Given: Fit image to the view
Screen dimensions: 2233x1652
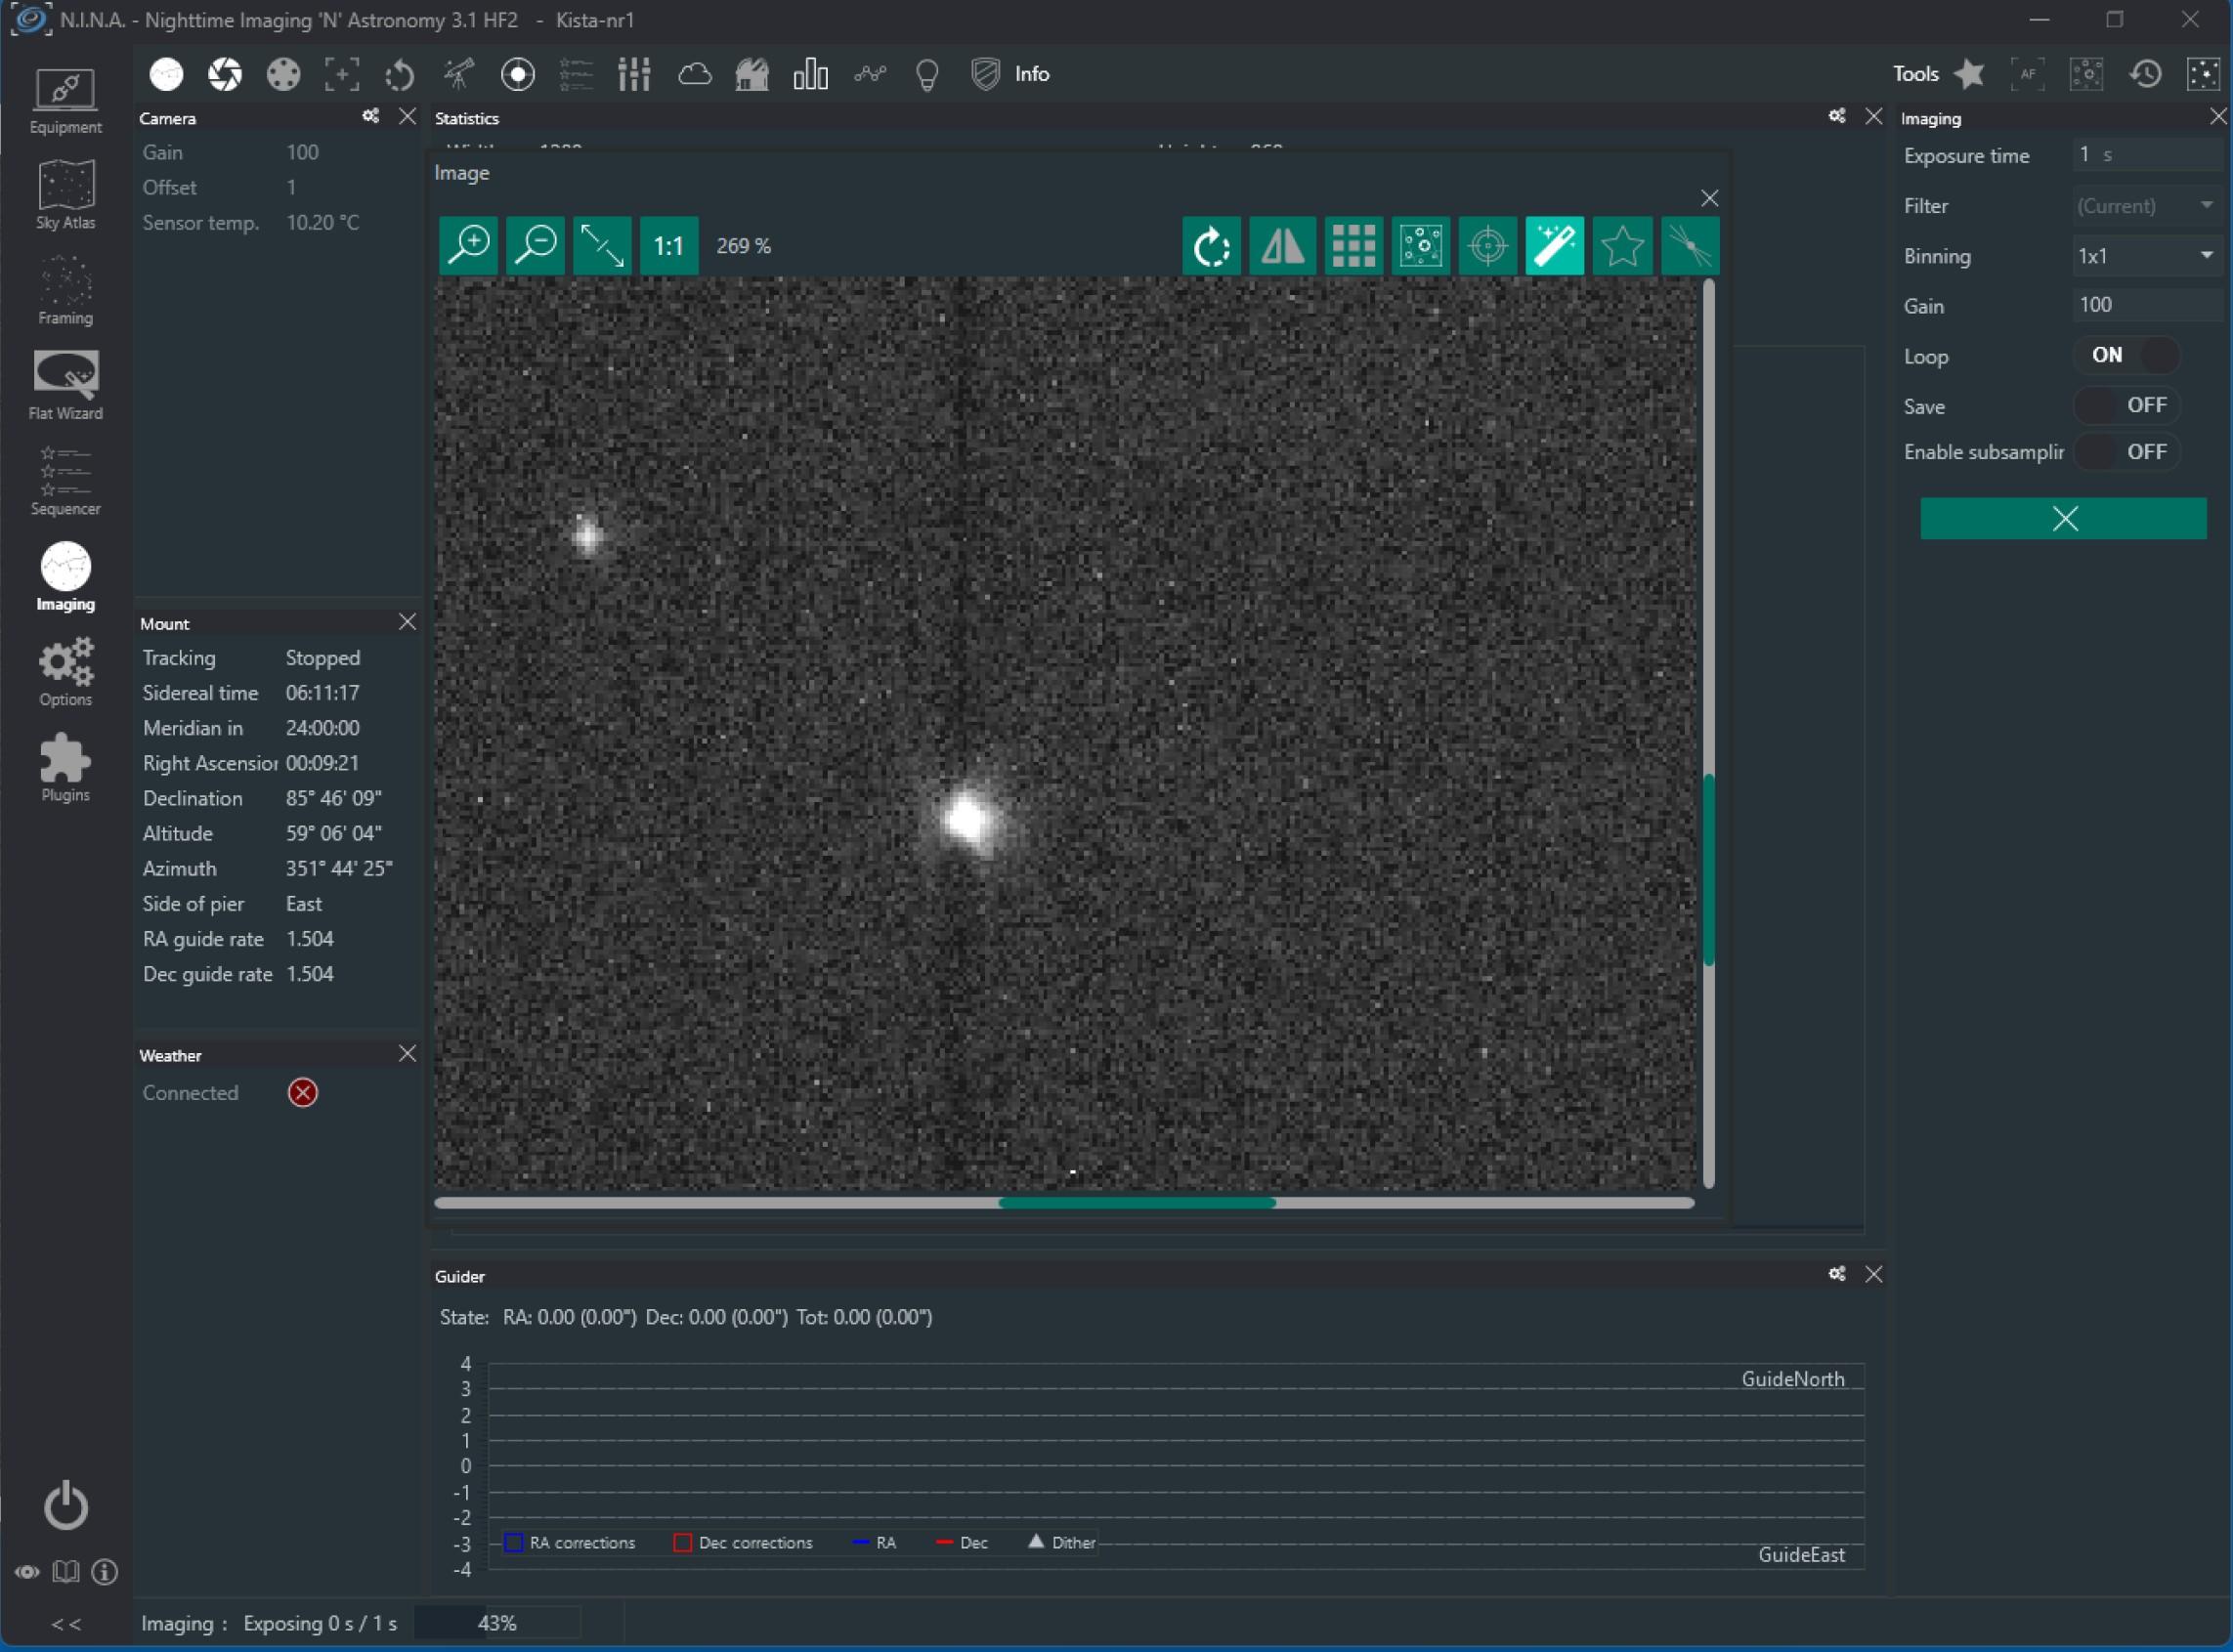Looking at the screenshot, I should [602, 246].
